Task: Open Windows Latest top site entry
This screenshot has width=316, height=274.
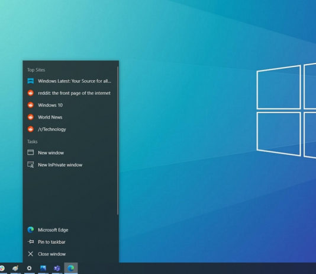Action: (71, 81)
